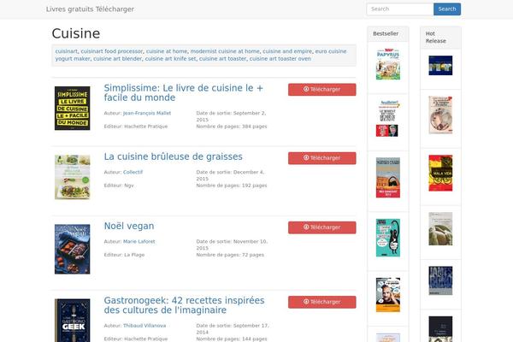Download La cuisine brûleuse de graisses
This screenshot has height=342, width=513.
tap(322, 158)
